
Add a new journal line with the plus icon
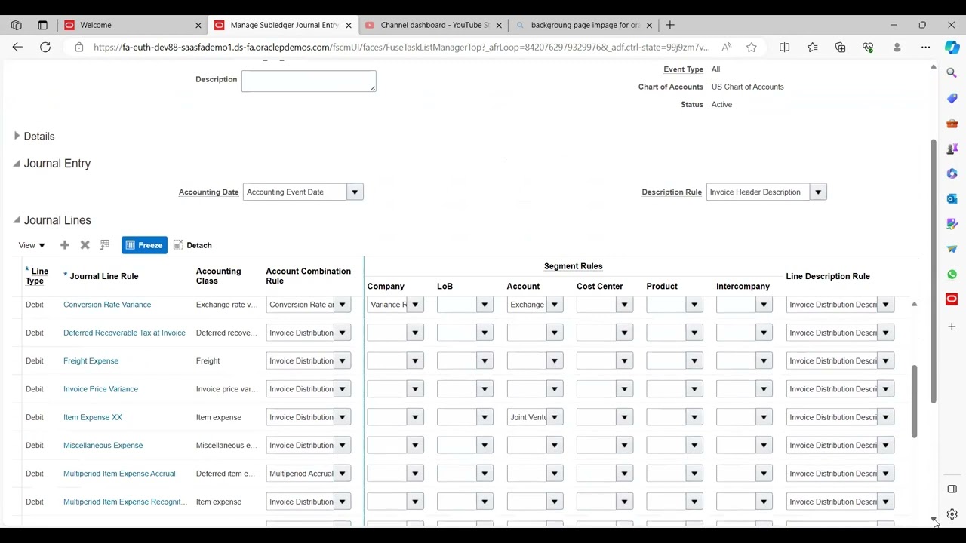pyautogui.click(x=65, y=245)
